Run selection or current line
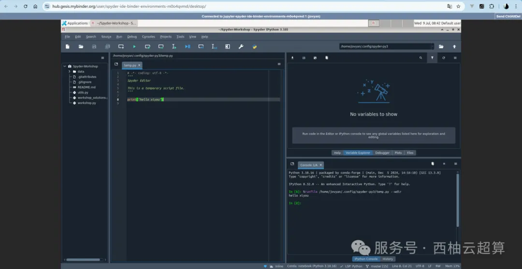Image resolution: width=522 pixels, height=269 pixels. point(174,47)
